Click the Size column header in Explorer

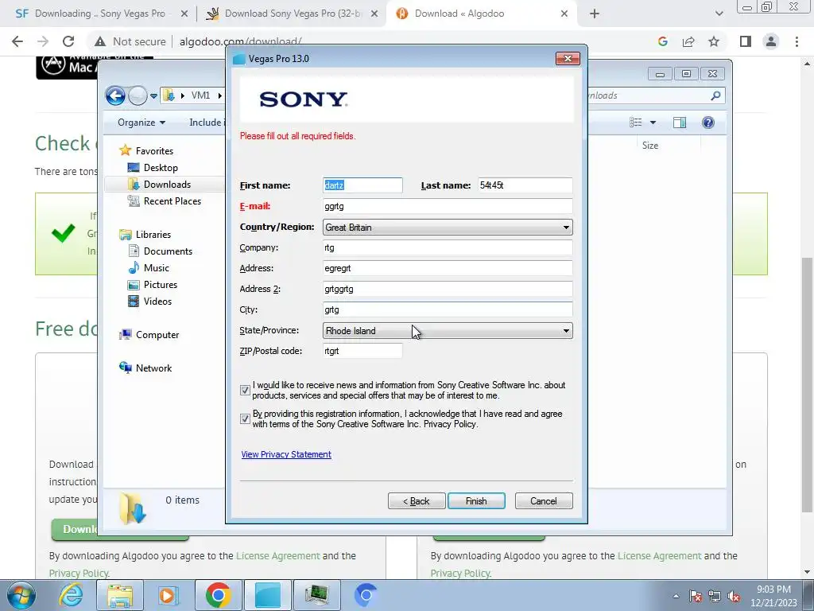coord(650,146)
